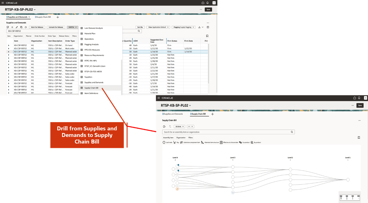
Task: Open the columns layout icon in Supplies and Demands toolbar
Action: (208, 27)
